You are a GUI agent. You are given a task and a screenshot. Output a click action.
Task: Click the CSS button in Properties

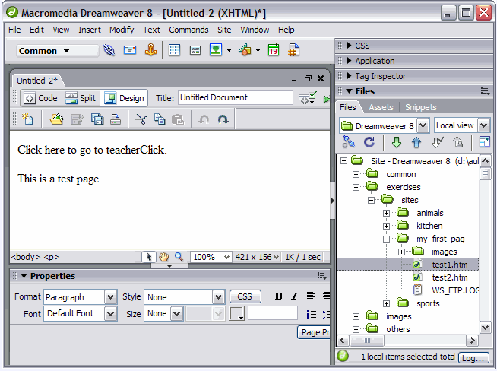[x=245, y=296]
